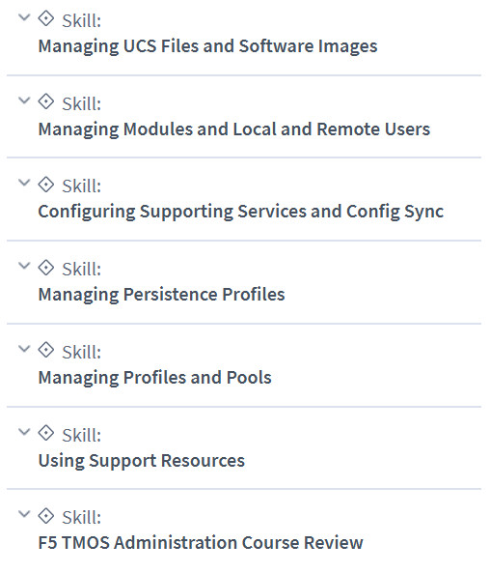Click 'Skill:' label above Managing Profiles and Pools

click(81, 353)
